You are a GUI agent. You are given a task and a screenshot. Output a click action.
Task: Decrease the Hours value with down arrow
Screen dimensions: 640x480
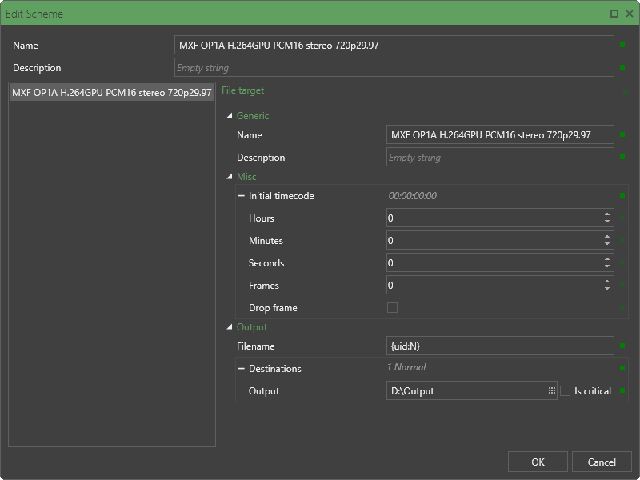[607, 222]
